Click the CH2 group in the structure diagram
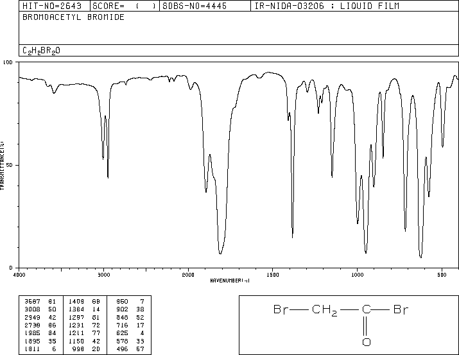This screenshot has width=459, height=355. [325, 310]
